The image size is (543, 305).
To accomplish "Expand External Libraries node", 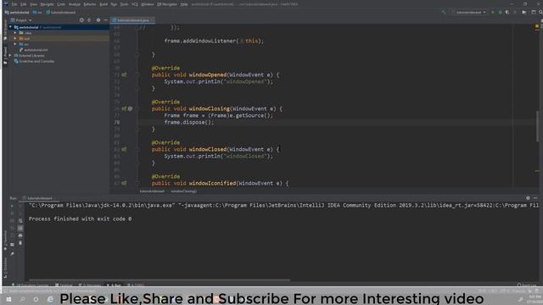I will (10, 55).
